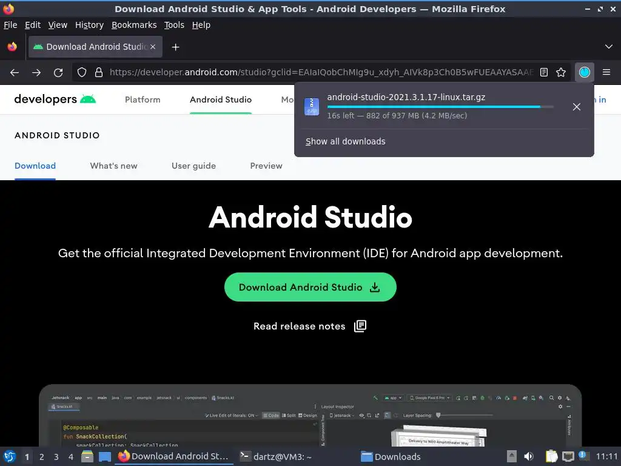
Task: Go forward to the next page
Action: tap(36, 73)
